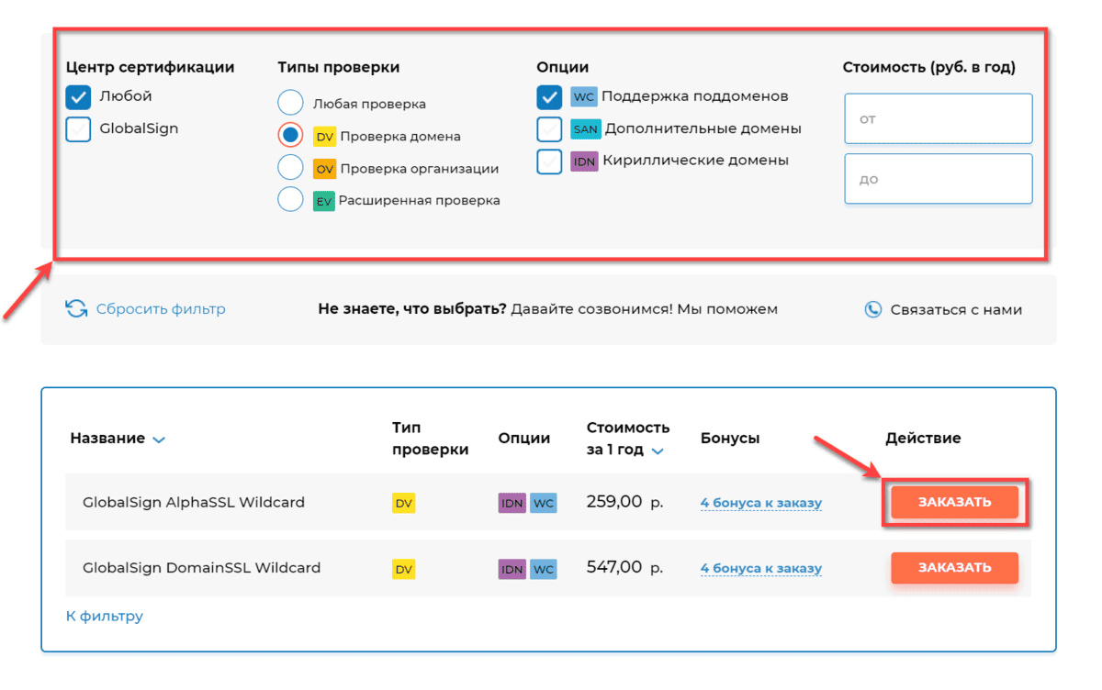Order GlobalSign DomainSSL Wildcard with ЗАКАЗАТЬ
1102x690 pixels.
[x=954, y=568]
